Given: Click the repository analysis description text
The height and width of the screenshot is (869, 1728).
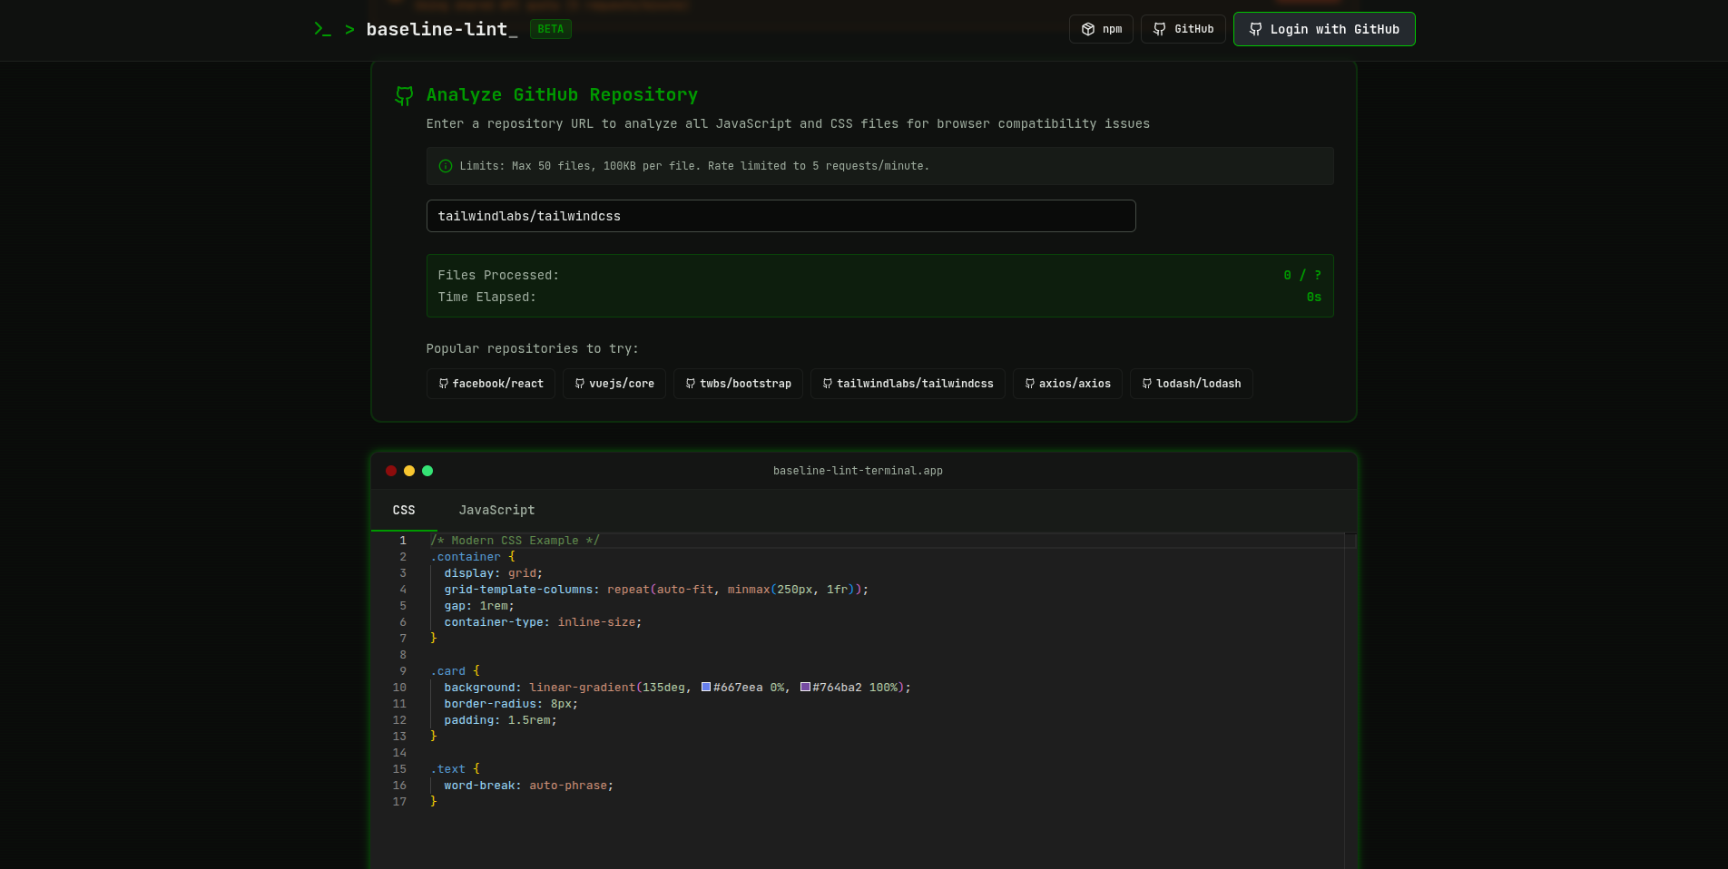Looking at the screenshot, I should [x=788, y=124].
